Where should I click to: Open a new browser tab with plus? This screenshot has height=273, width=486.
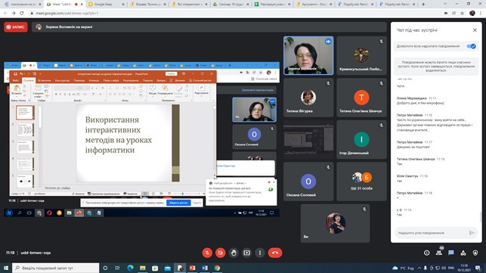point(423,5)
